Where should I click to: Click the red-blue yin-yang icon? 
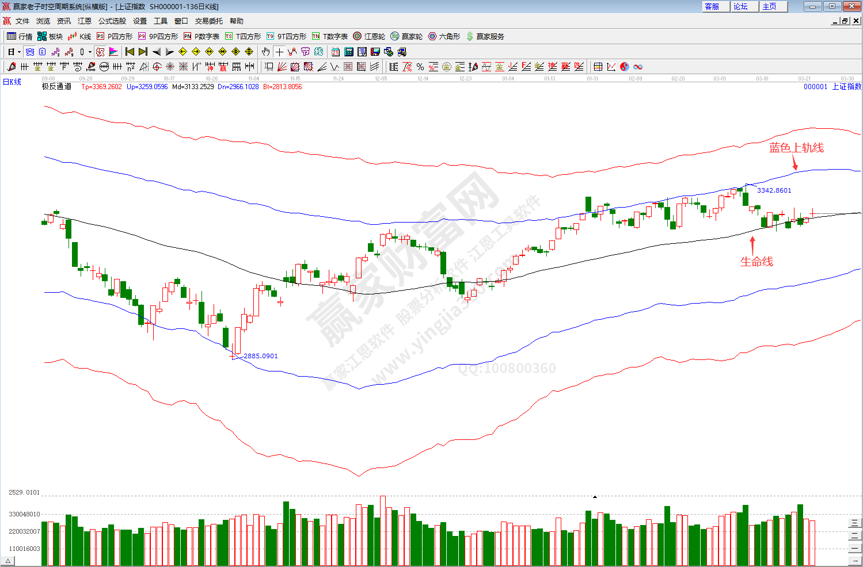click(x=625, y=67)
